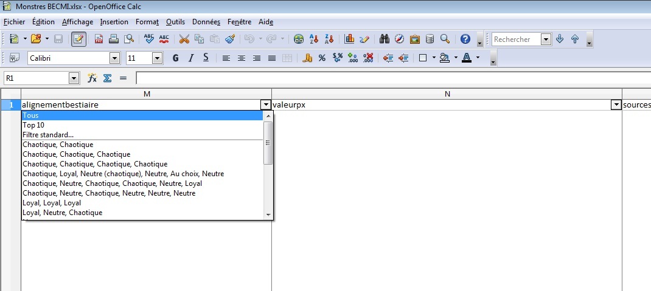
Task: Apply standard number format icon
Action: (x=338, y=58)
